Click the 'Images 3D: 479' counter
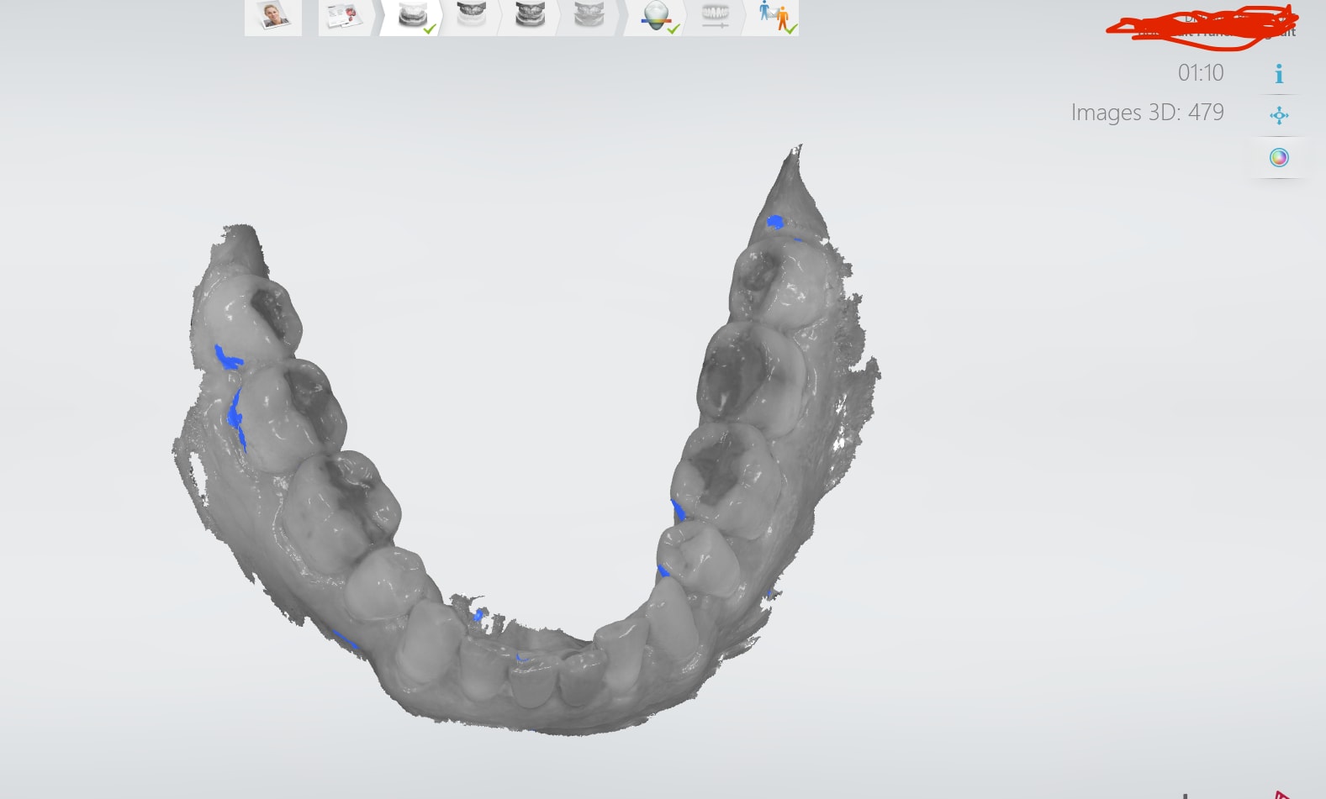The width and height of the screenshot is (1326, 799). coord(1147,113)
